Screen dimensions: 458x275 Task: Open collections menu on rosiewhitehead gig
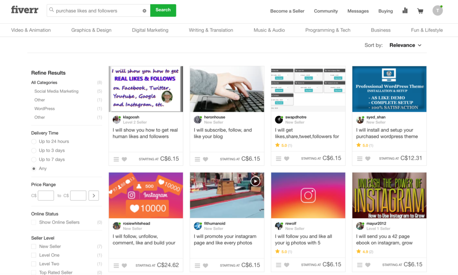pos(116,266)
